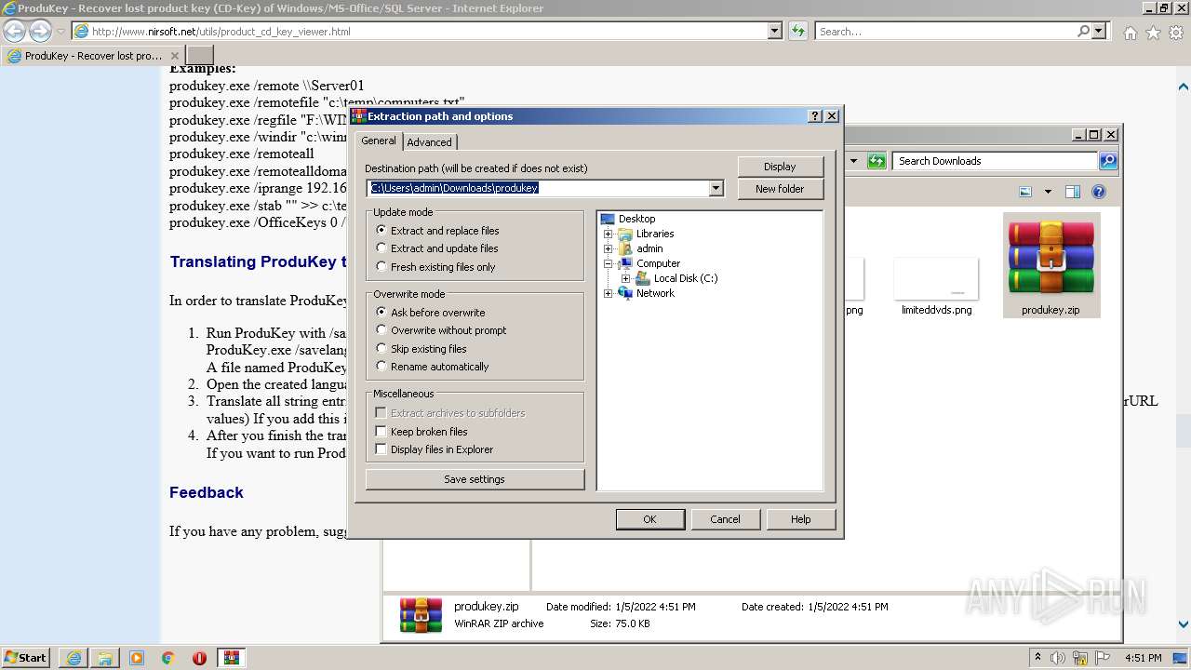Image resolution: width=1191 pixels, height=670 pixels.
Task: Open IE Favorites star icon
Action: tap(1153, 33)
